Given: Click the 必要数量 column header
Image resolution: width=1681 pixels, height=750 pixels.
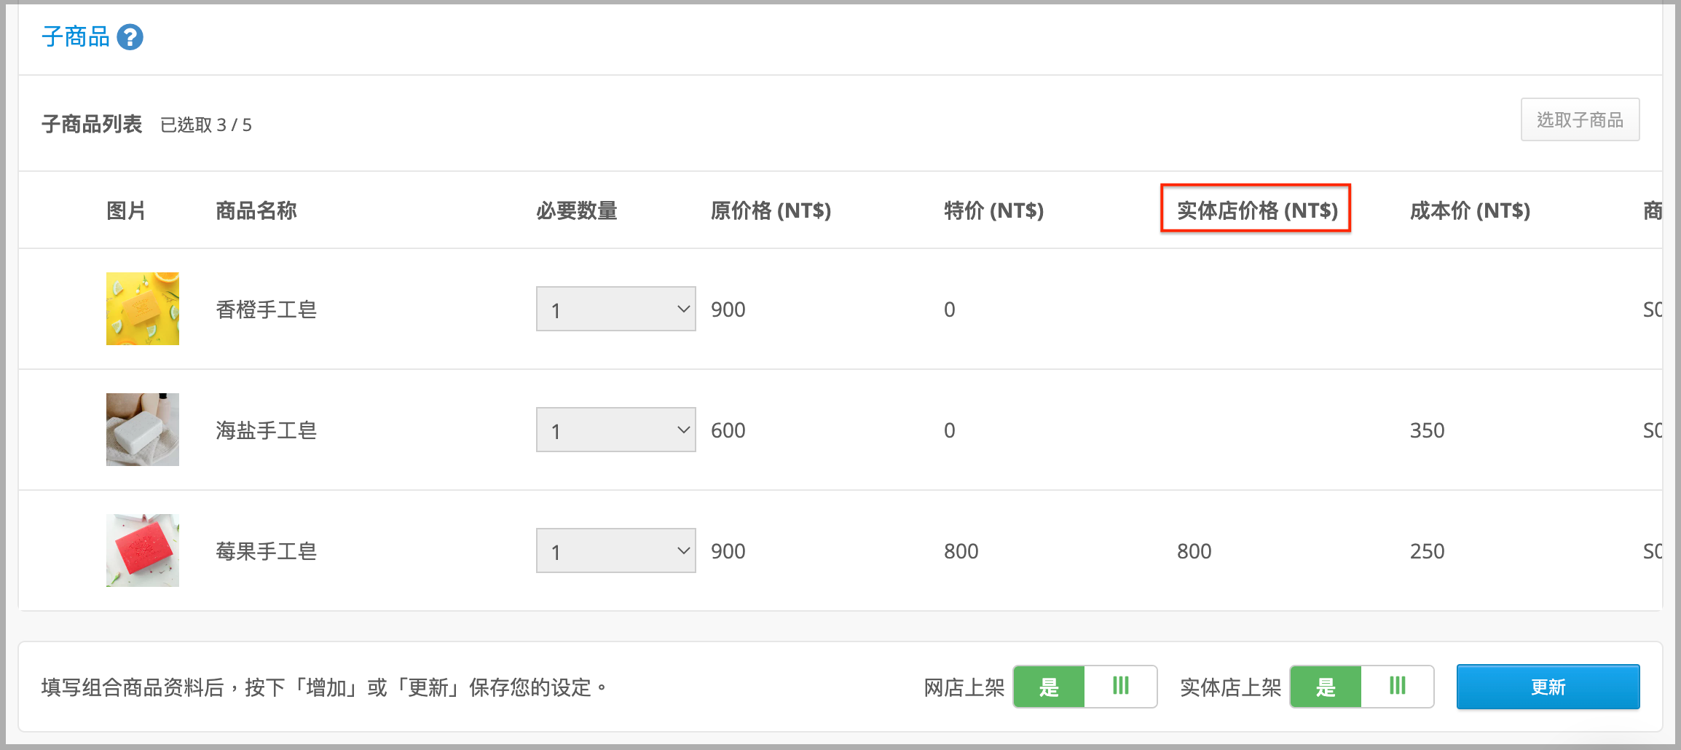Looking at the screenshot, I should (x=577, y=210).
